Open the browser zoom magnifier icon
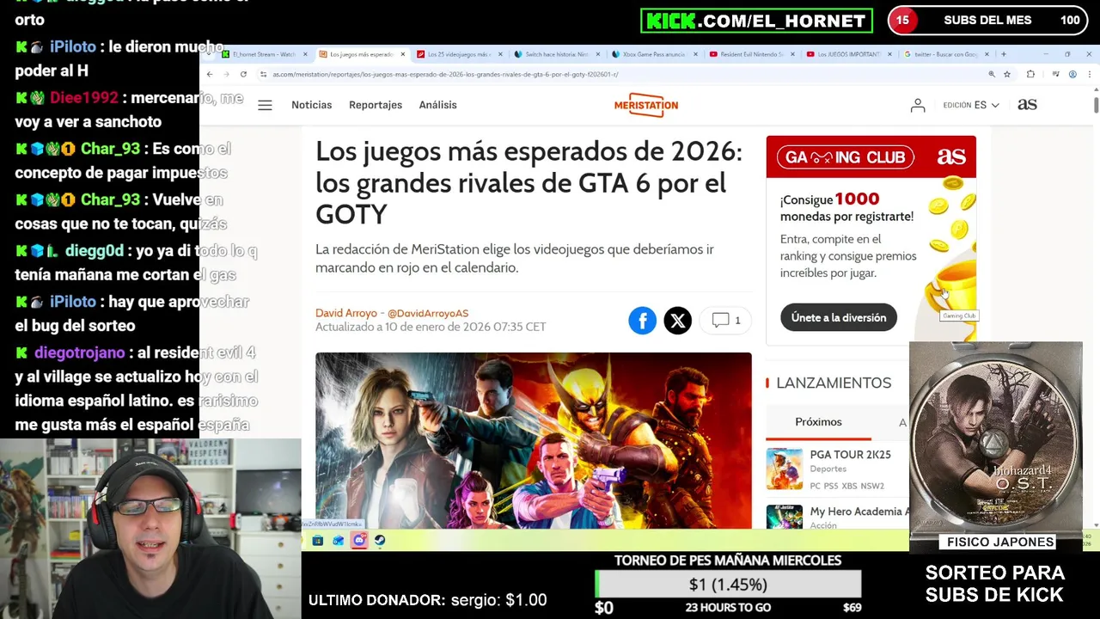The image size is (1100, 619). coord(992,75)
